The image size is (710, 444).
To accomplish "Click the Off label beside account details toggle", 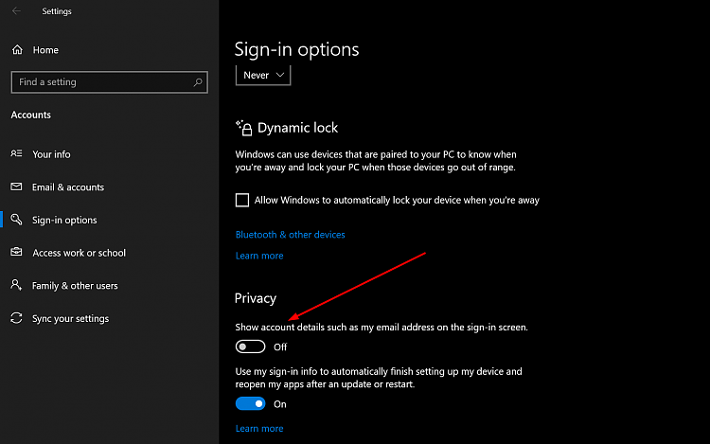I will (280, 347).
